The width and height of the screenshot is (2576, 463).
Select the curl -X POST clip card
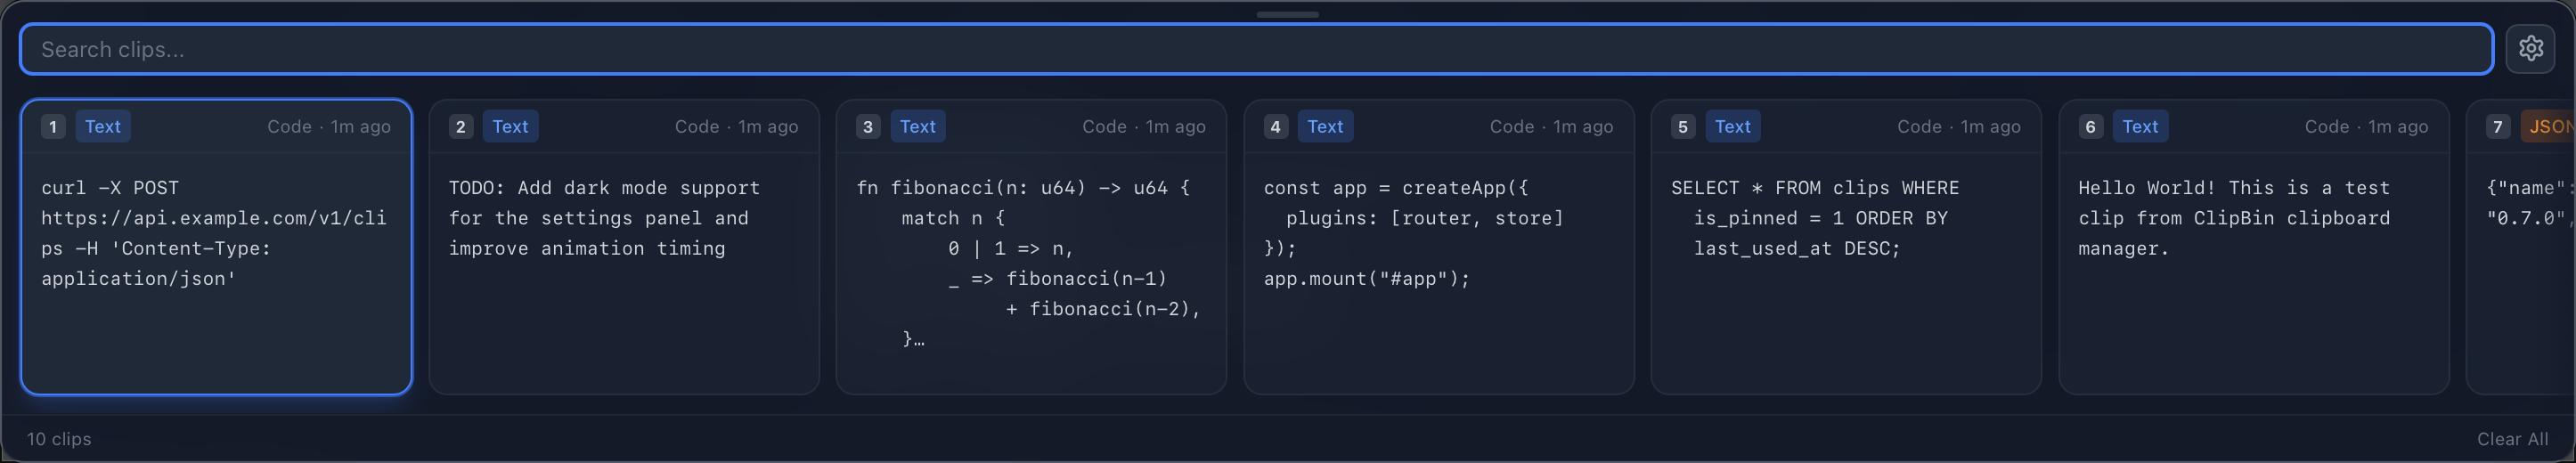click(216, 247)
